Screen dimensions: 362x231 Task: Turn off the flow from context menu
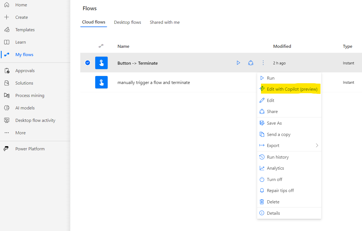click(x=274, y=180)
